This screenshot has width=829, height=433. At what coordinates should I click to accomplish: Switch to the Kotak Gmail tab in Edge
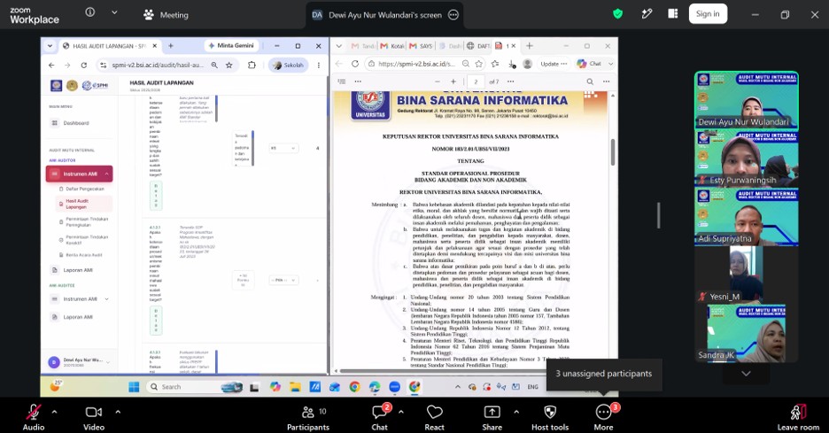click(392, 46)
